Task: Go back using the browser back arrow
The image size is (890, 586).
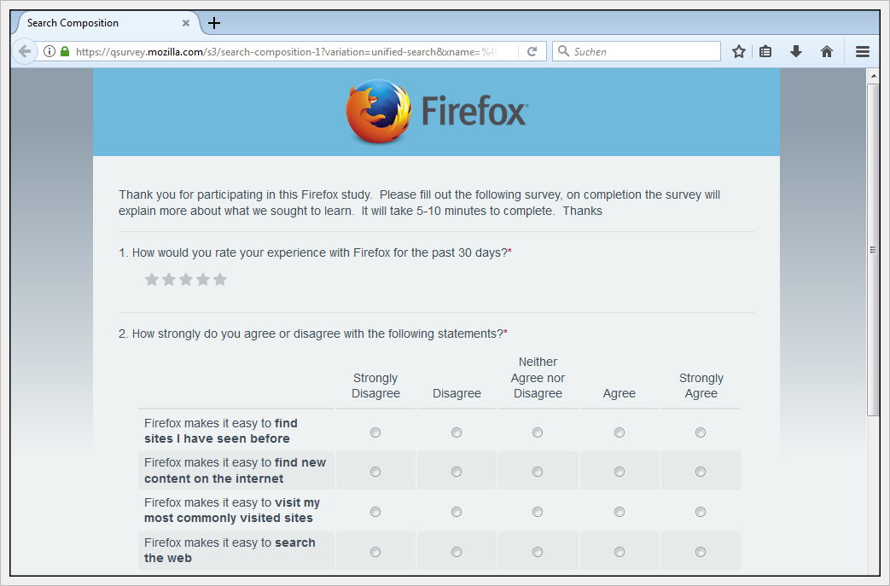Action: point(25,52)
